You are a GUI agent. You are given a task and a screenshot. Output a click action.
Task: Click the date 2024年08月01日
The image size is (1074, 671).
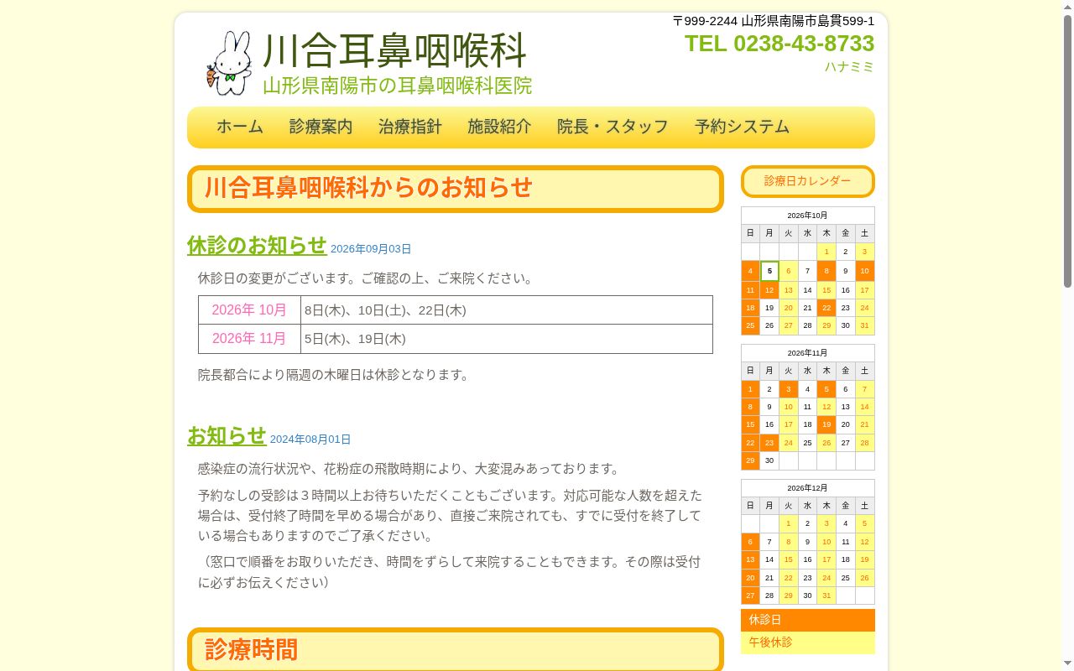tap(310, 440)
